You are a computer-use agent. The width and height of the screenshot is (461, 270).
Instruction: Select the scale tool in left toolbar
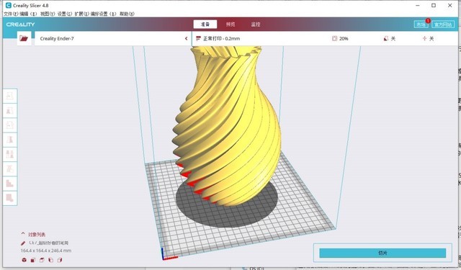pyautogui.click(x=9, y=111)
